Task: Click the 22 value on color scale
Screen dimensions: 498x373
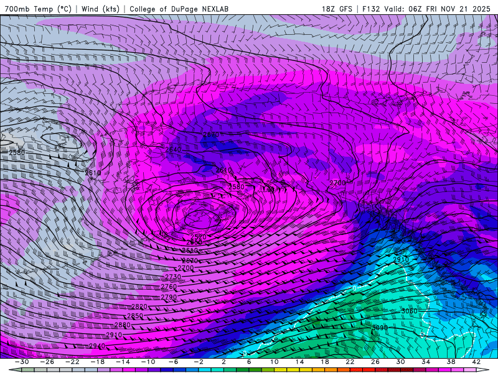Action: click(x=350, y=362)
